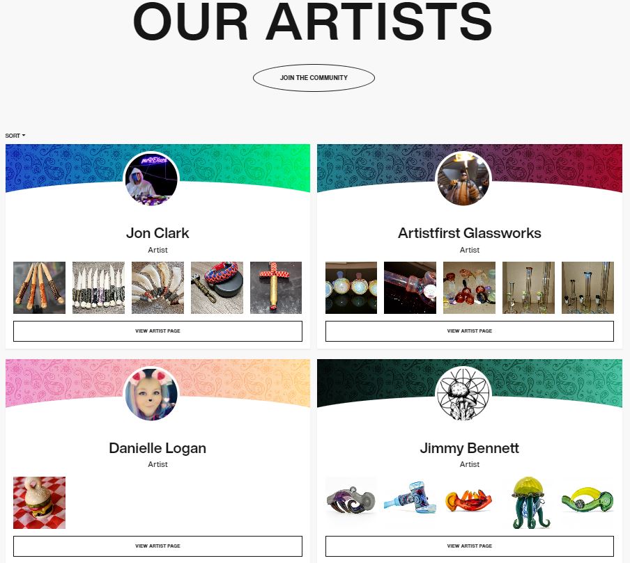Open Jimmy Bennett's blue hammer pipe thumbnail
The height and width of the screenshot is (563, 630).
click(410, 503)
